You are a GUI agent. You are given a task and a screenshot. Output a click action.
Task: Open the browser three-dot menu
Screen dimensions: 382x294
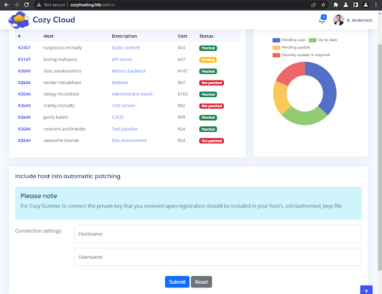coord(375,5)
